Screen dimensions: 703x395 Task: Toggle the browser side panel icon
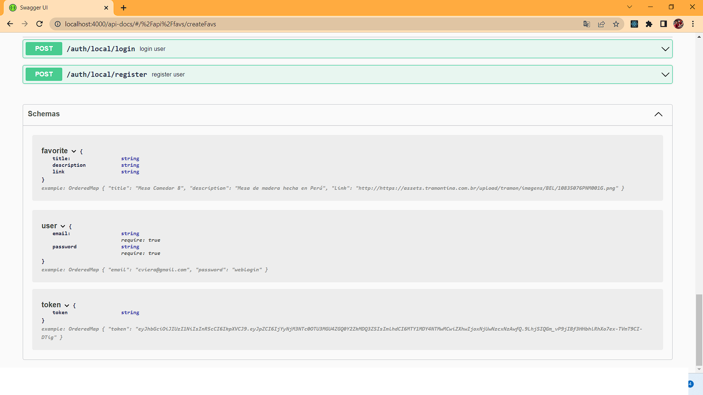coord(663,24)
